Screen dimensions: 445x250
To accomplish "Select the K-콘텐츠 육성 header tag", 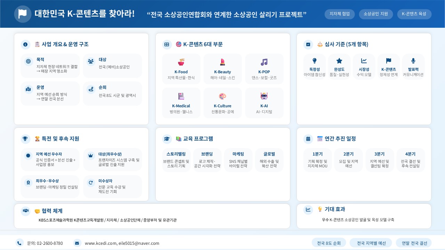I will (414, 14).
